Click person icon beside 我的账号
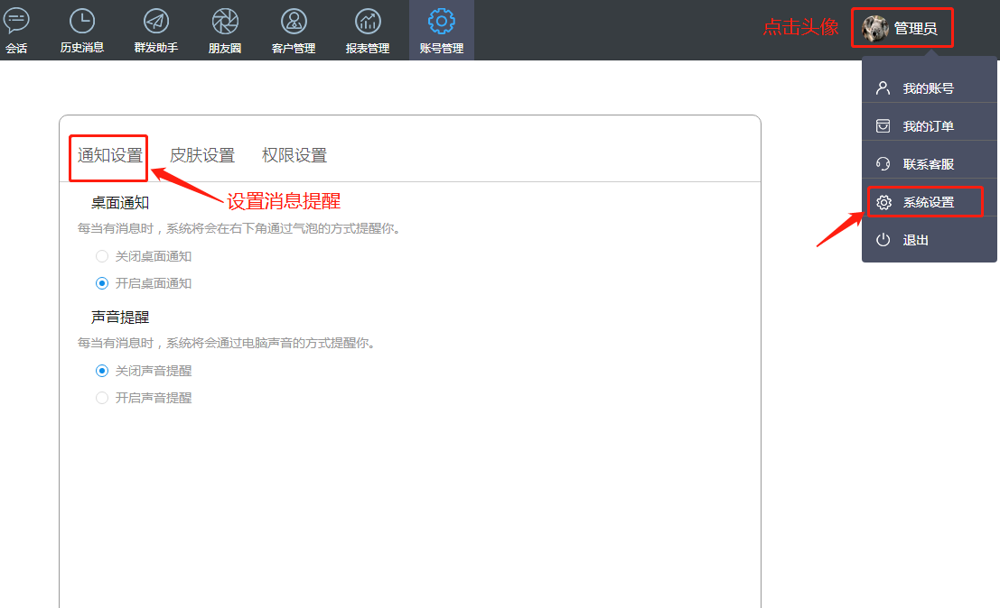This screenshot has height=608, width=1000. click(883, 88)
